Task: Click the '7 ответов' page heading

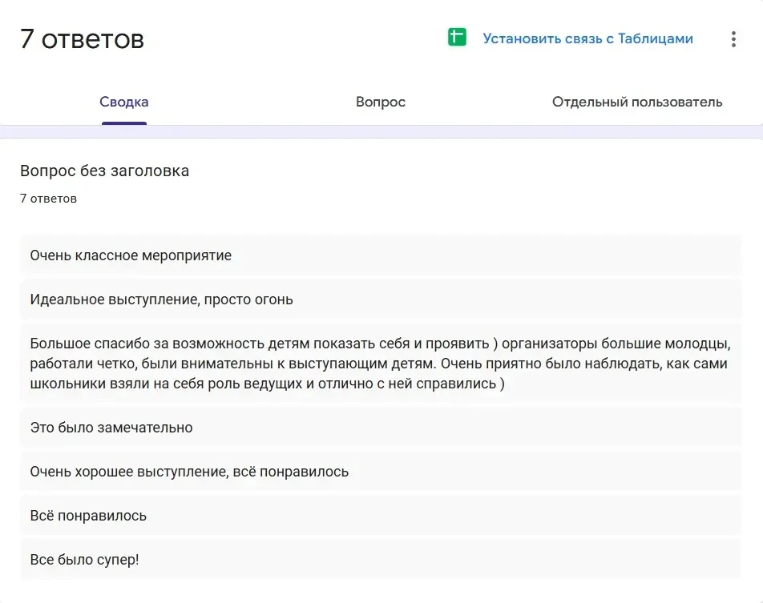Action: 83,39
